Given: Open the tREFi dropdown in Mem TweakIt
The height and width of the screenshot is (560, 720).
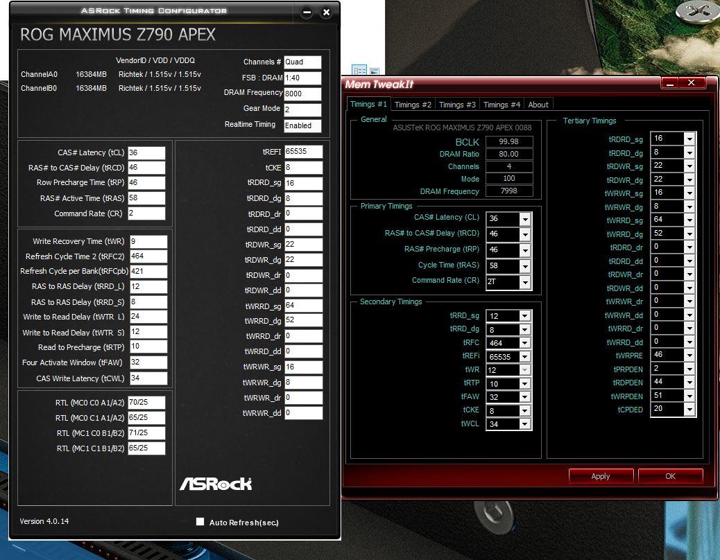Looking at the screenshot, I should pos(524,356).
